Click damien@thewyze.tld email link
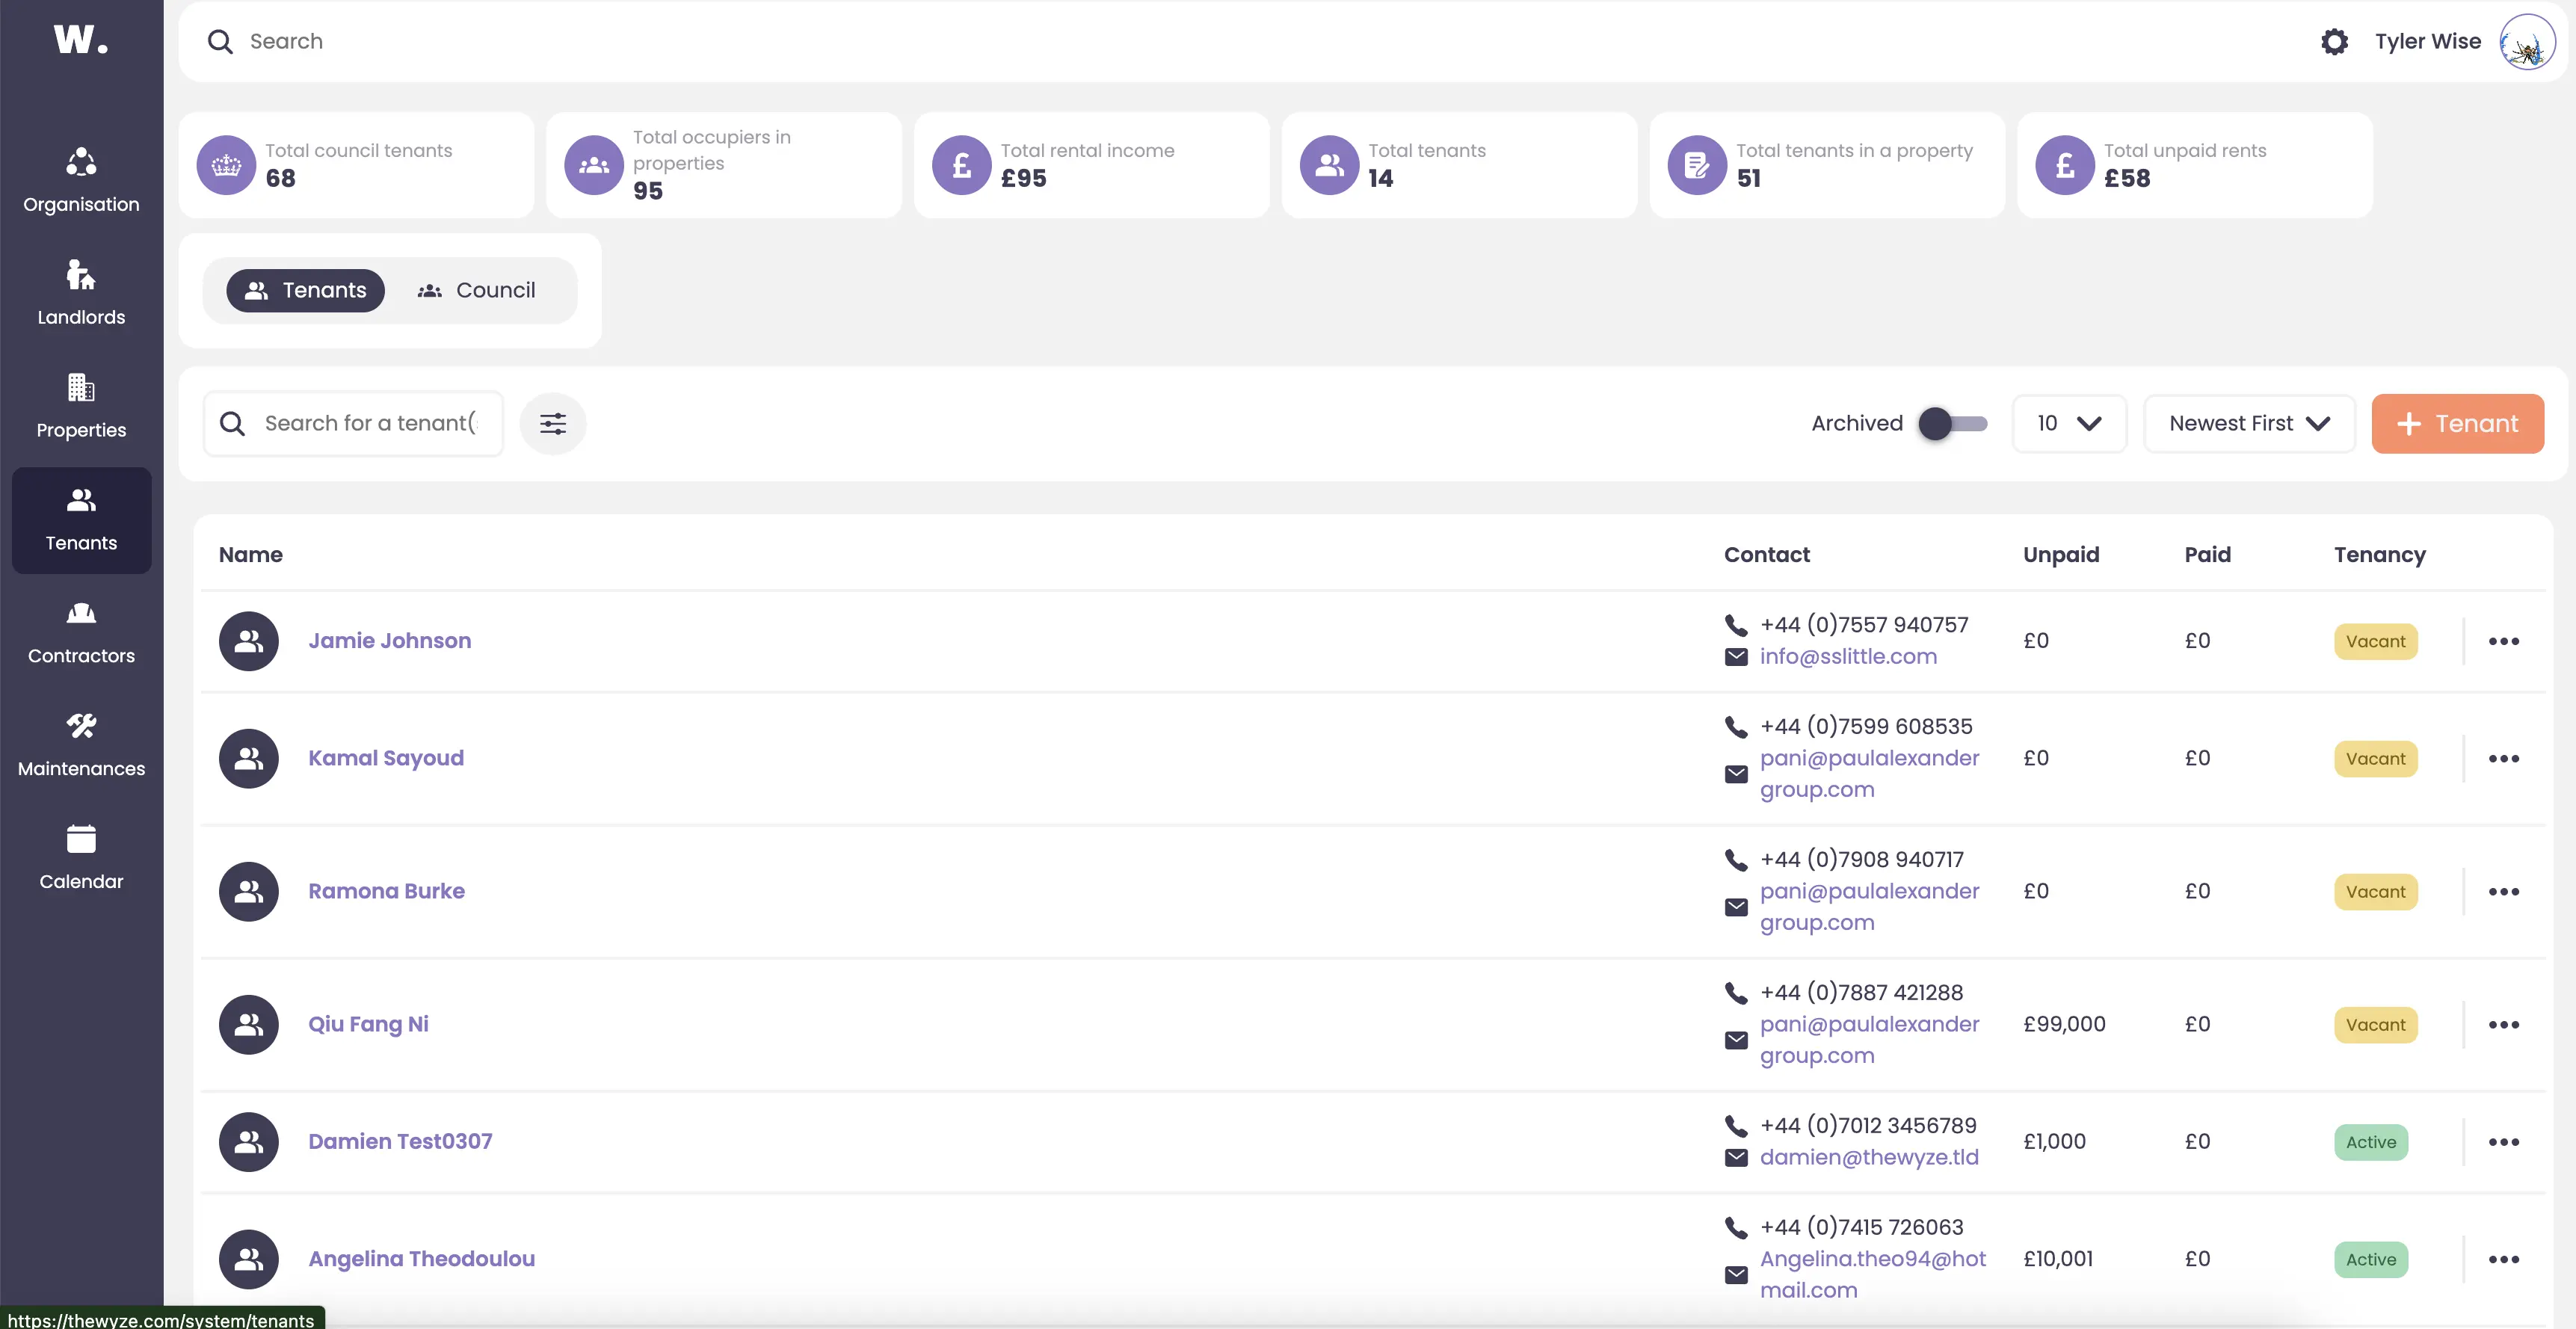 click(1868, 1157)
